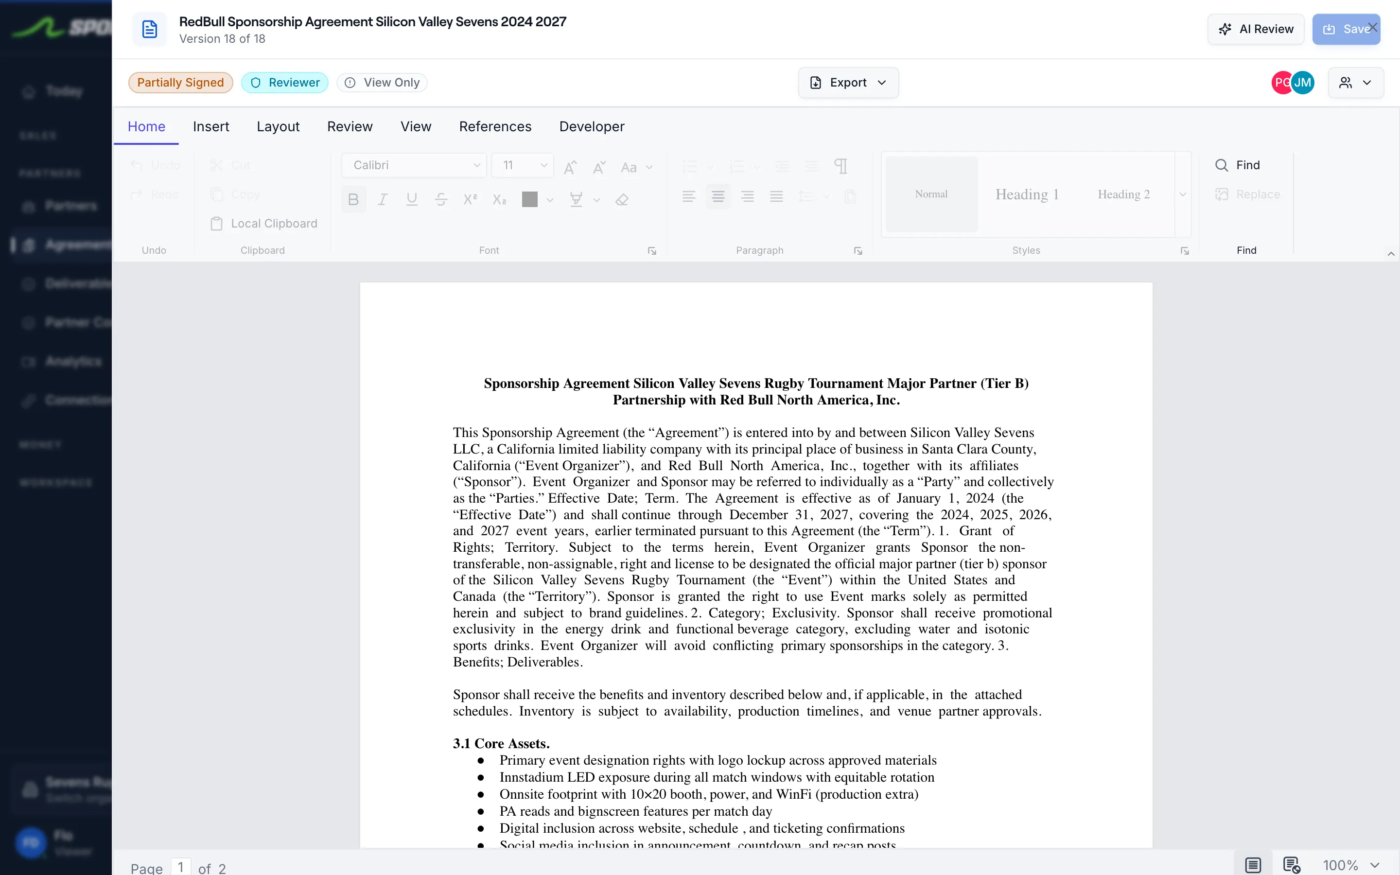Click the text highlight color icon

point(576,200)
